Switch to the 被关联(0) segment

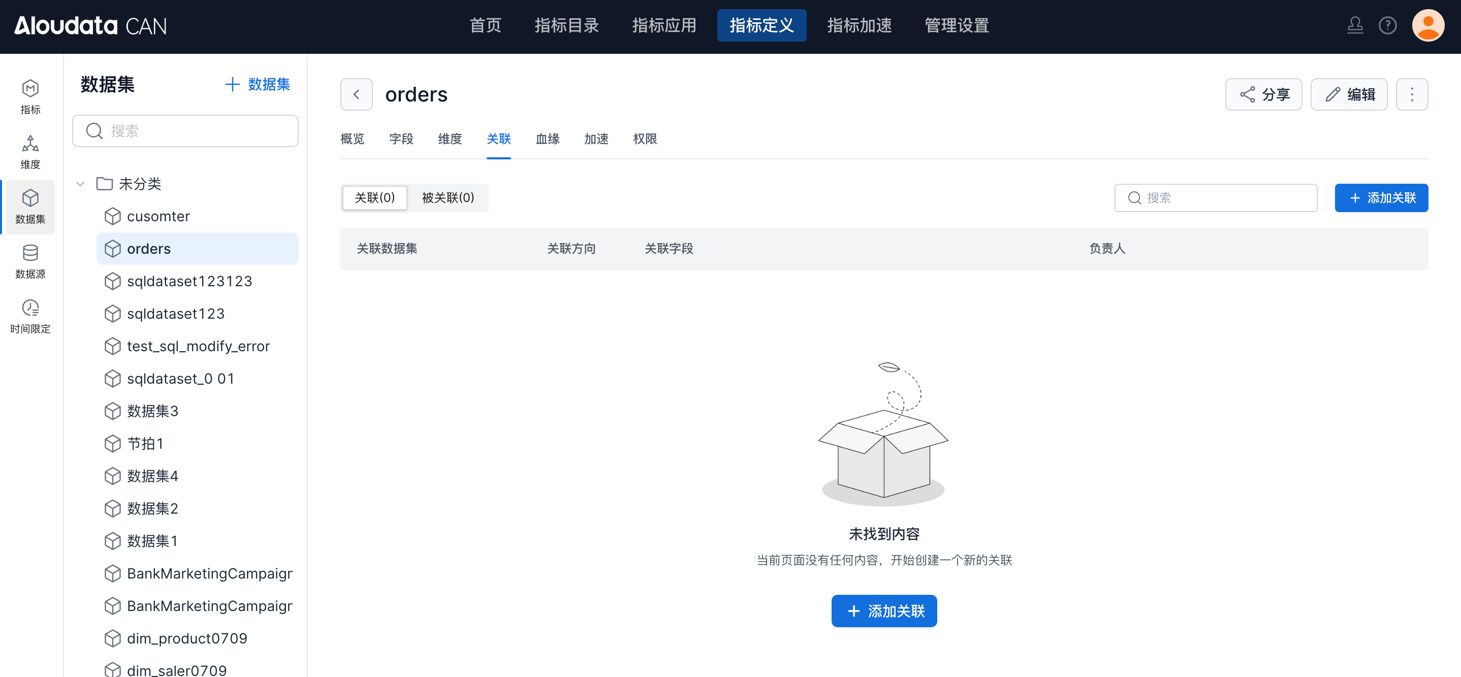[x=448, y=198]
